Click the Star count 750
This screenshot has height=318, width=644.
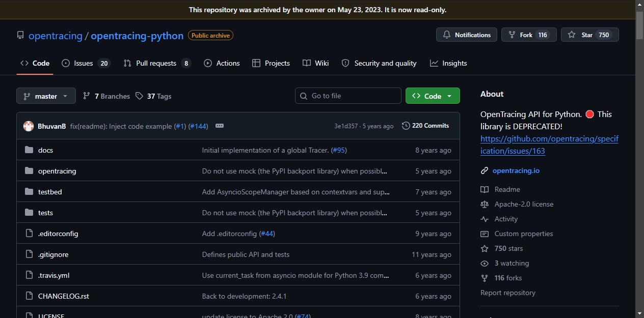pos(604,35)
